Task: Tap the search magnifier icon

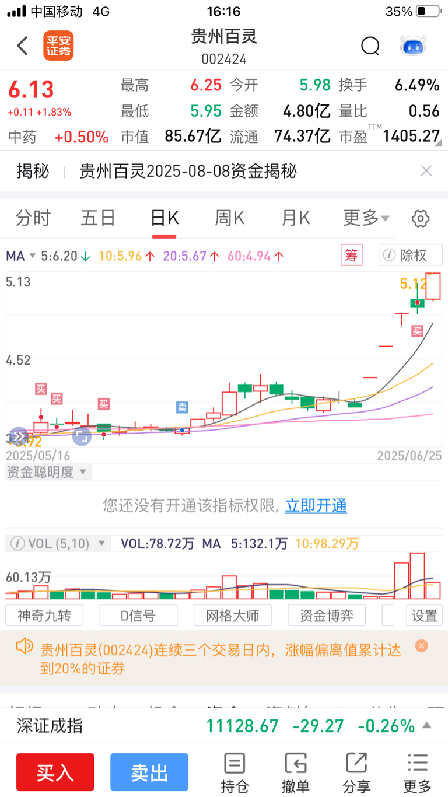Action: tap(370, 46)
